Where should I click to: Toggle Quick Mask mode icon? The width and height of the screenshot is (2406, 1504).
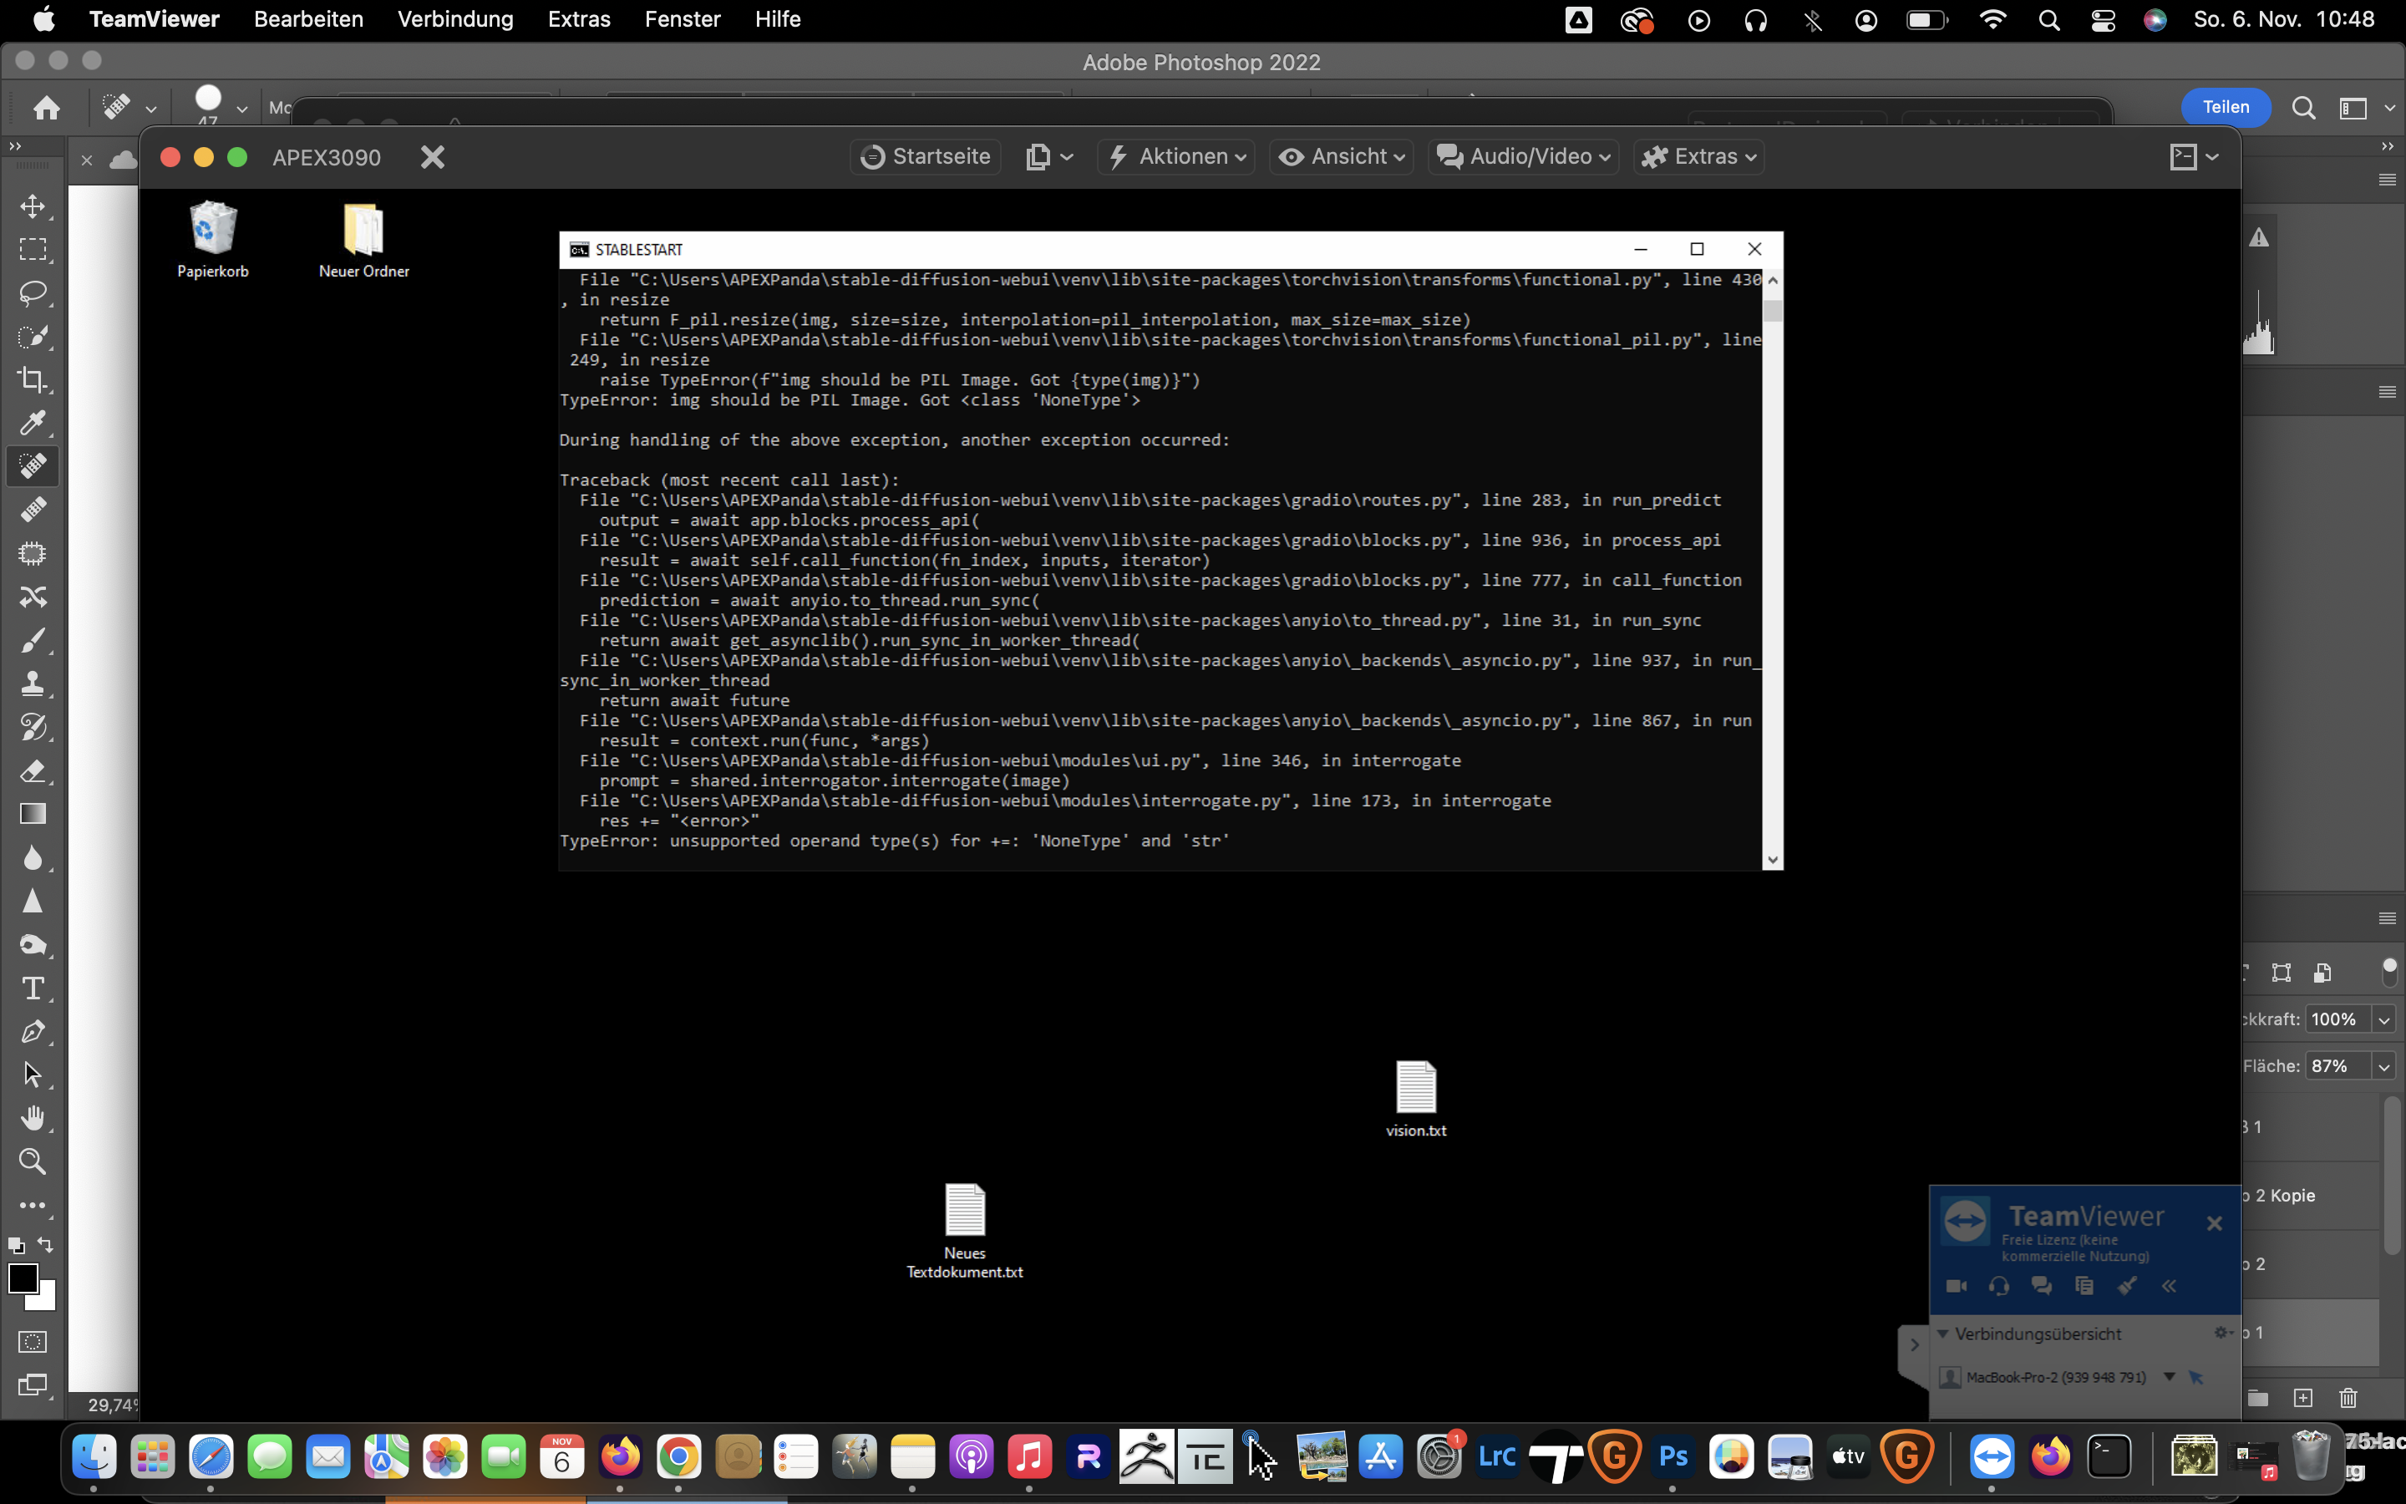(33, 1342)
